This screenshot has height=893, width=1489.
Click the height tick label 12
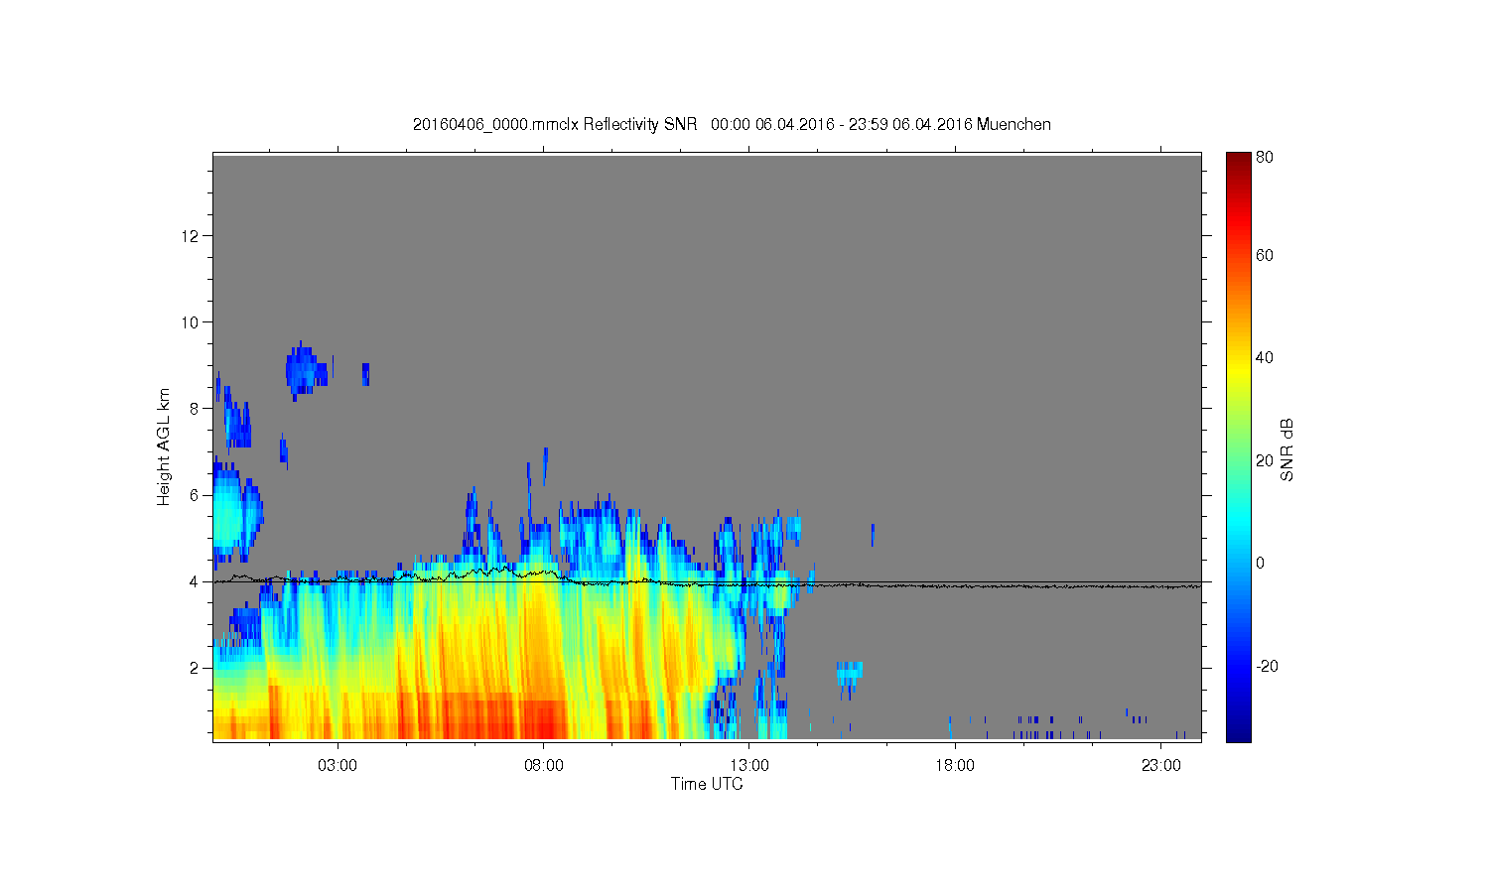click(x=192, y=236)
